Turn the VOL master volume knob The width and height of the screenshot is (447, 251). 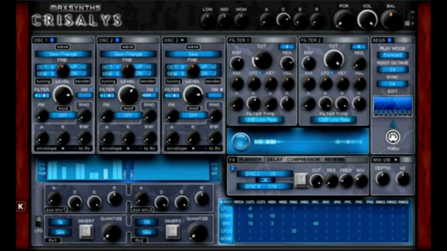click(x=367, y=19)
